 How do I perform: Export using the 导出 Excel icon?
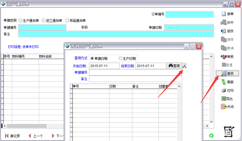[224, 99]
